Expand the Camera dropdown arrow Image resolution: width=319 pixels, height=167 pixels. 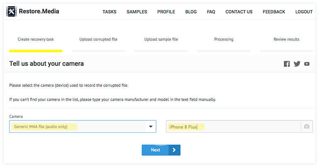coord(150,127)
